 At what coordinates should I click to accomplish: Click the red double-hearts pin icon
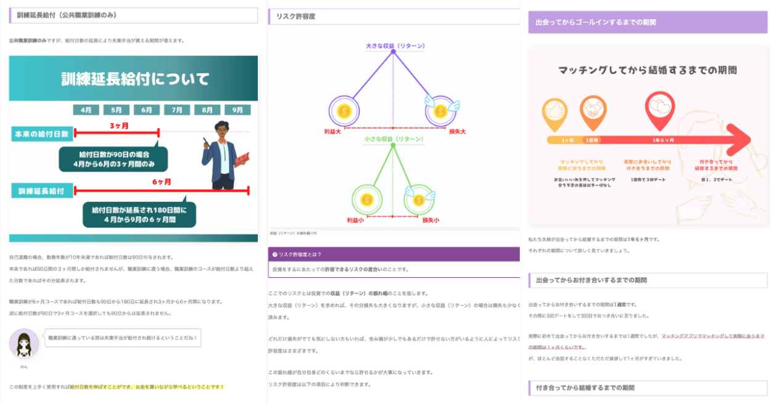[660, 110]
